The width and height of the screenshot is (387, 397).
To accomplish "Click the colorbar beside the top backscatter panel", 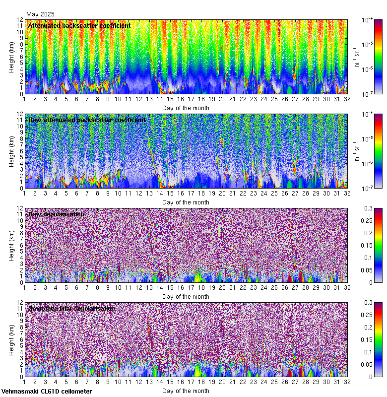I will tap(364, 57).
